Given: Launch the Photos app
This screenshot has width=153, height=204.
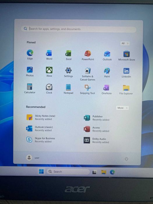Looking at the screenshot, I should click(30, 71).
